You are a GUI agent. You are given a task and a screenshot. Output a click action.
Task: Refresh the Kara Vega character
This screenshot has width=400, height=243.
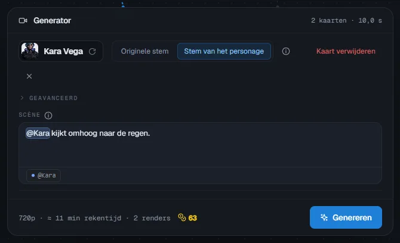pos(93,51)
